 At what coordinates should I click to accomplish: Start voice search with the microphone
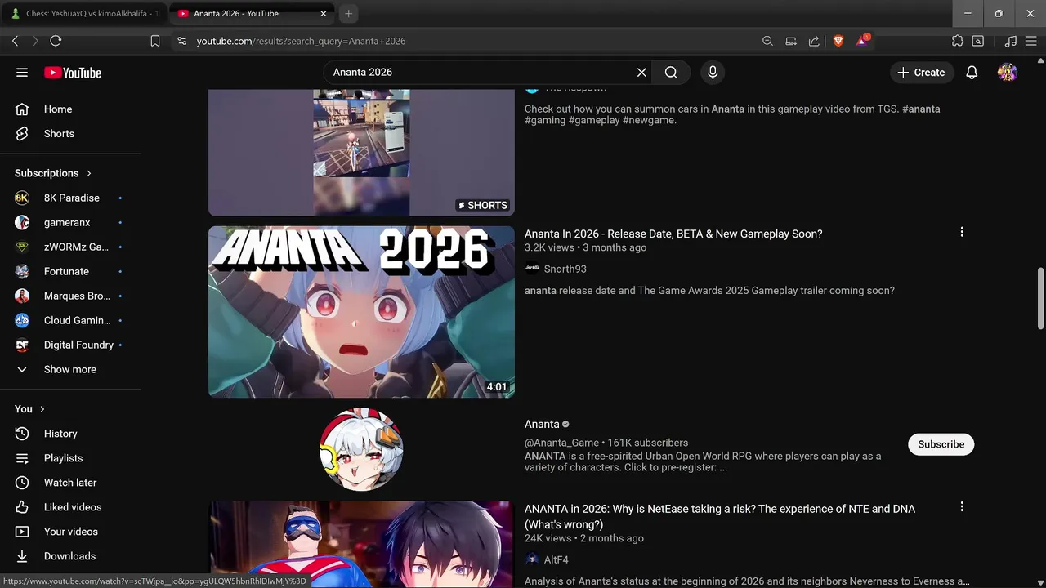click(713, 73)
